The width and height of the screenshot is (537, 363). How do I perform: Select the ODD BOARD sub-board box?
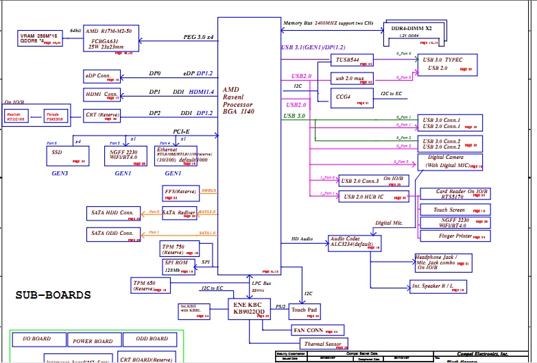[150, 340]
